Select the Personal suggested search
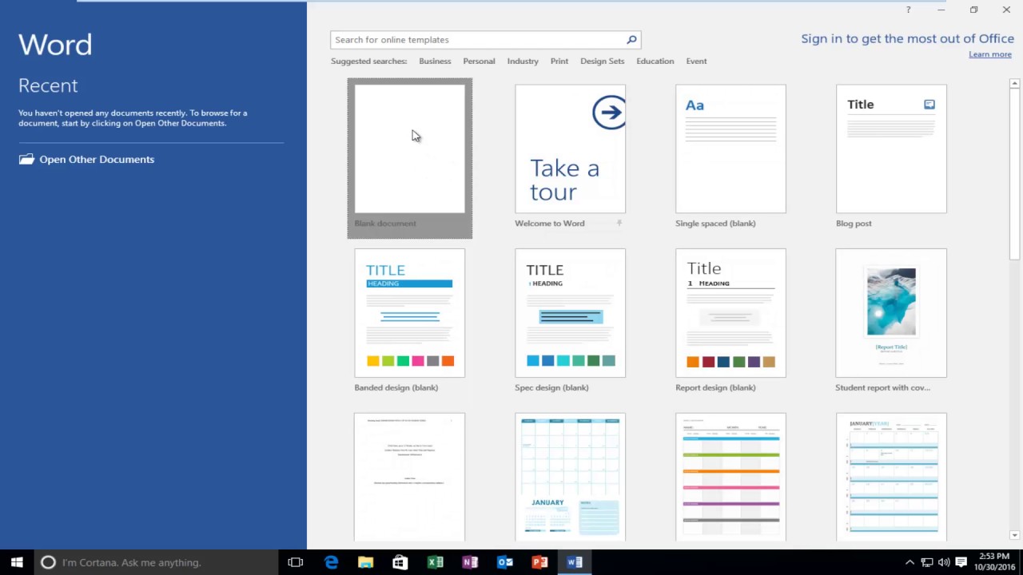This screenshot has width=1023, height=575. coord(479,61)
